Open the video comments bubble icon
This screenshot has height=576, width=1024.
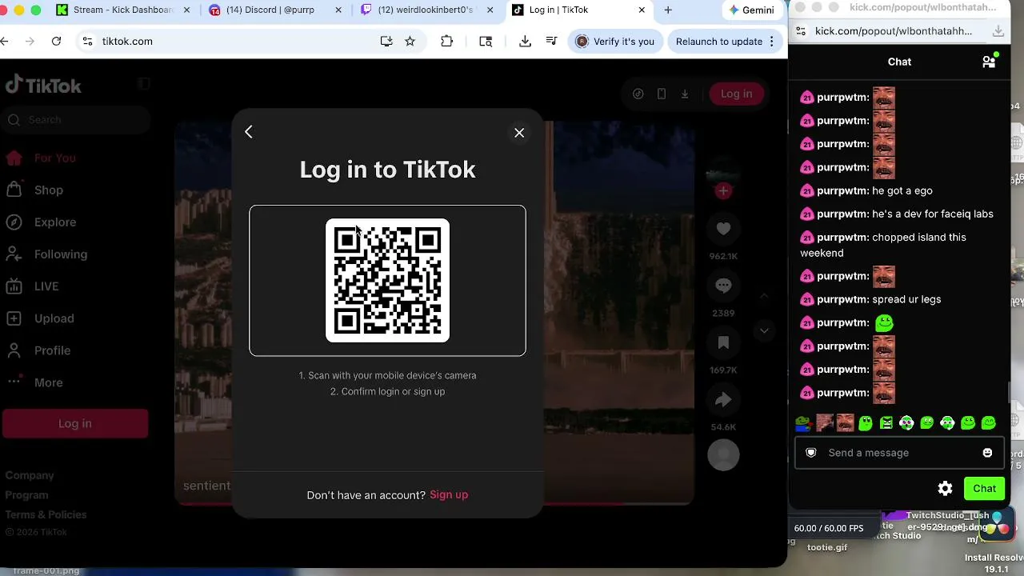coord(723,286)
